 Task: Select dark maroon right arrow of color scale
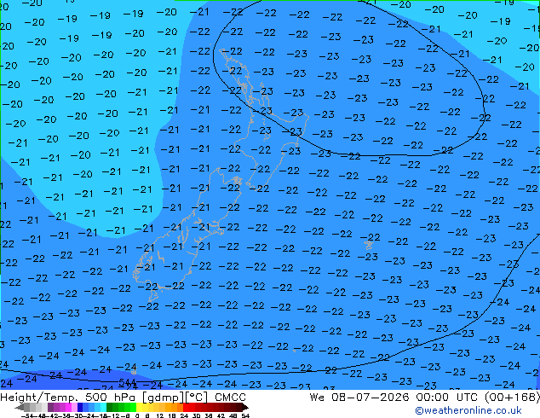(245, 407)
